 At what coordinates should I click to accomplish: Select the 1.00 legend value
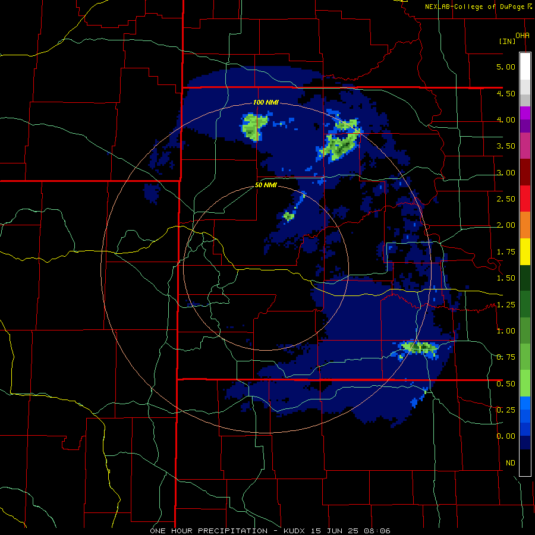pyautogui.click(x=506, y=331)
